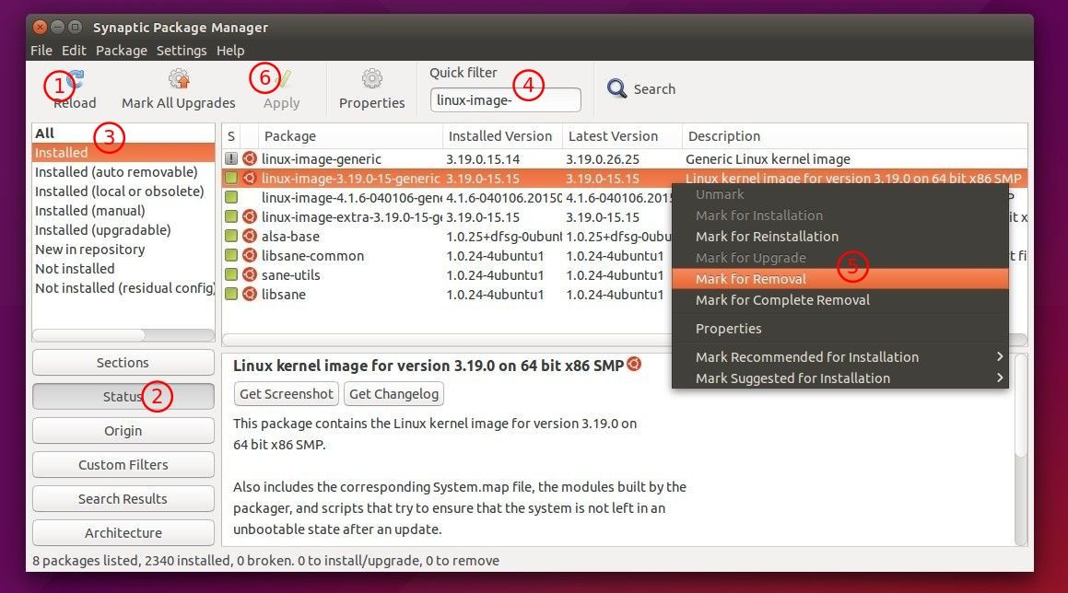1068x593 pixels.
Task: Click the Quick filter text field
Action: point(505,100)
